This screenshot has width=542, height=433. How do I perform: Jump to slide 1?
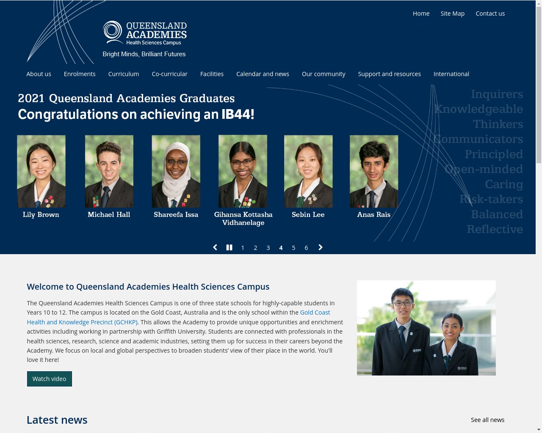[x=243, y=248]
